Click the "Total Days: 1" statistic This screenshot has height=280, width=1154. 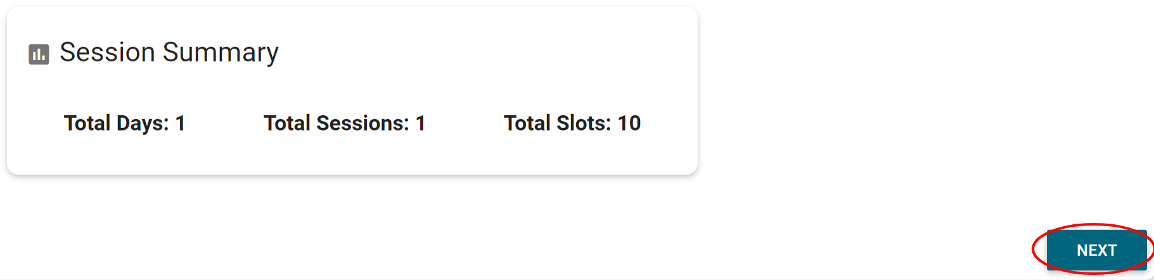(124, 123)
